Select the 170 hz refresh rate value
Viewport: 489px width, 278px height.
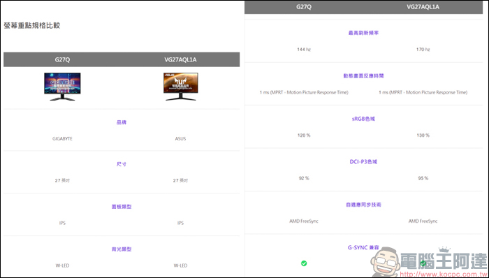423,49
